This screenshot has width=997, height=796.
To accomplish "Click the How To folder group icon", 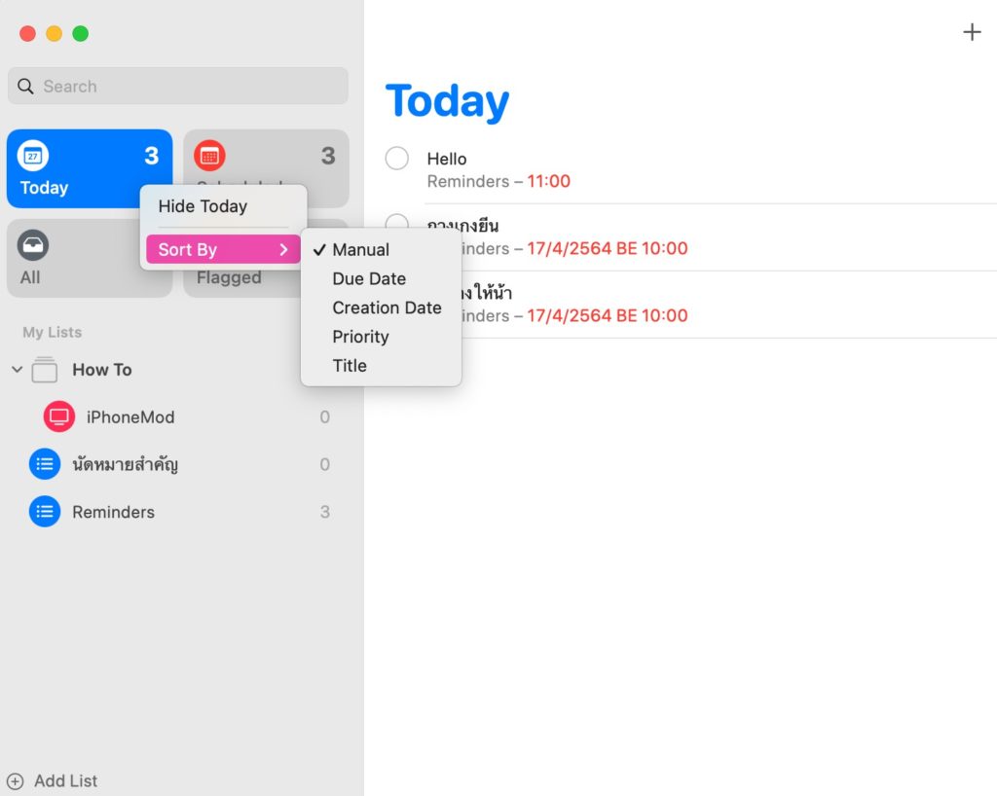I will 45,370.
